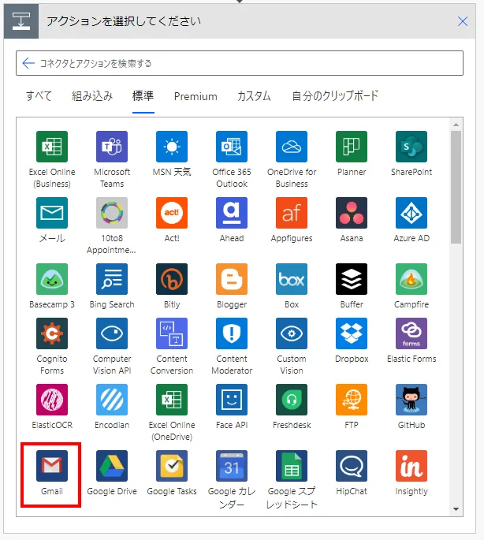Click the action header icon
Screen dimensions: 484x540
point(21,21)
